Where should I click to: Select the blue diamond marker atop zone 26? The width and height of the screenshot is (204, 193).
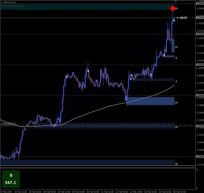[x=126, y=98]
